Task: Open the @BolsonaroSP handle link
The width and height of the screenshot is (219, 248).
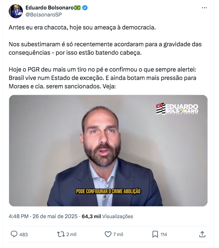Action: point(44,14)
